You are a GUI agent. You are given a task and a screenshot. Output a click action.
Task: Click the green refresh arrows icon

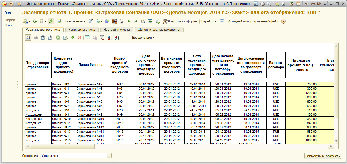click(x=35, y=21)
